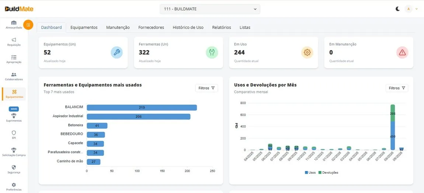
Task: Switch to the Manutenção tab
Action: (118, 27)
